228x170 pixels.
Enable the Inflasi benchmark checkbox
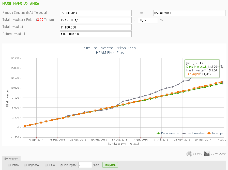[x=9, y=165]
